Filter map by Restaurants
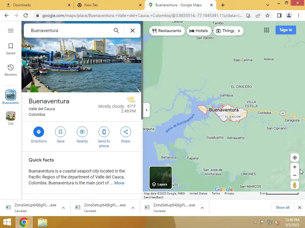 [167, 31]
